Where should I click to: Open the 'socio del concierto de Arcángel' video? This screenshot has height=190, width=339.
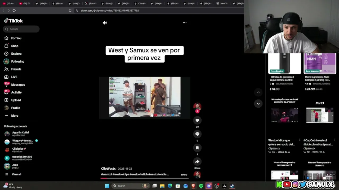click(284, 115)
